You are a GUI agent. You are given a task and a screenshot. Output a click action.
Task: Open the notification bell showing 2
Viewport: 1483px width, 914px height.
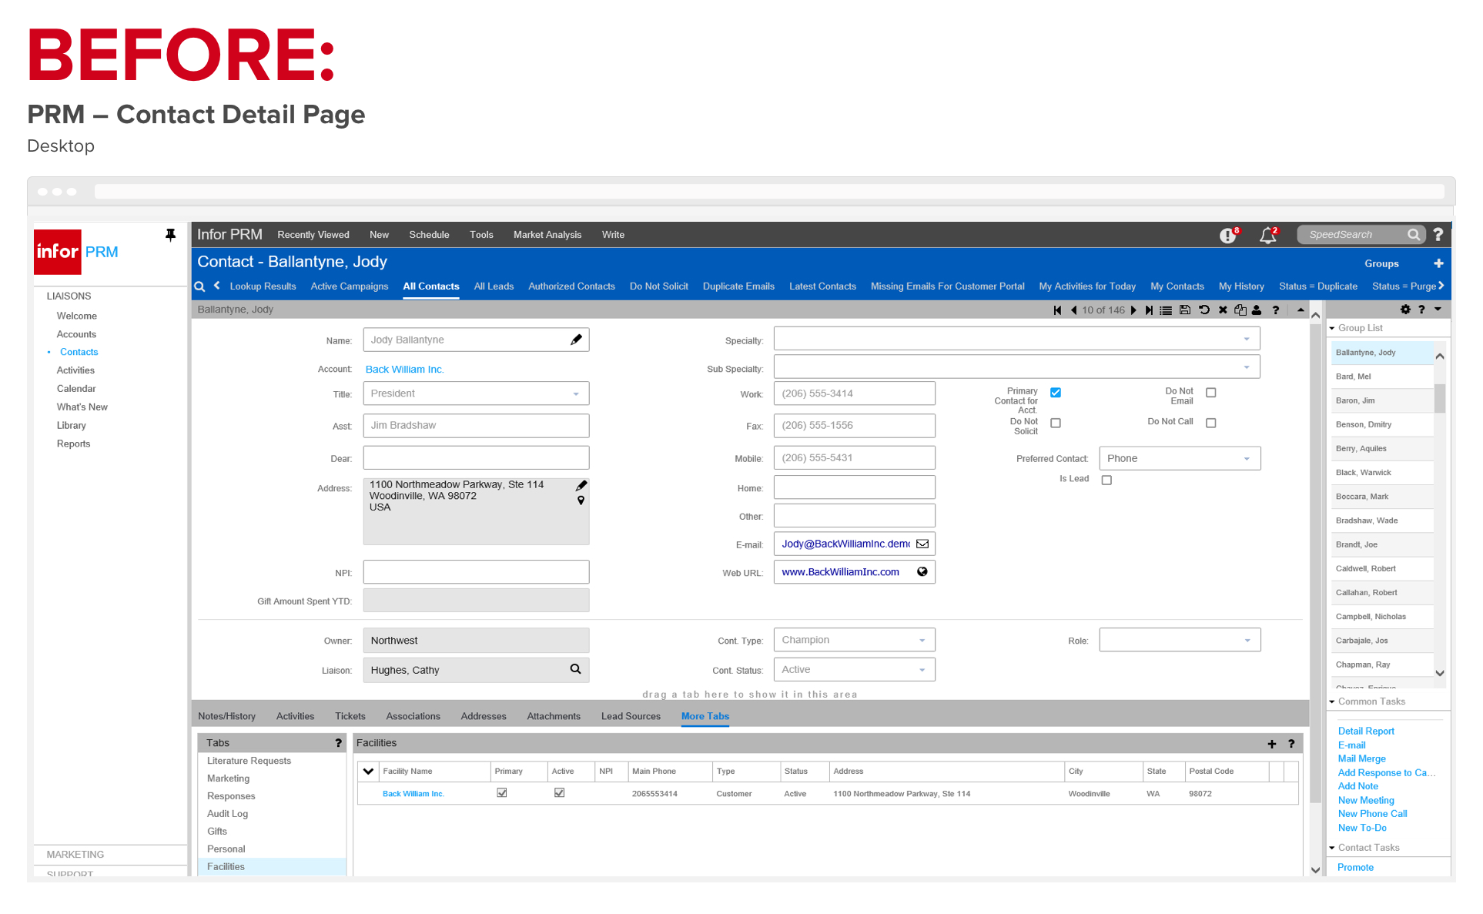pos(1268,235)
